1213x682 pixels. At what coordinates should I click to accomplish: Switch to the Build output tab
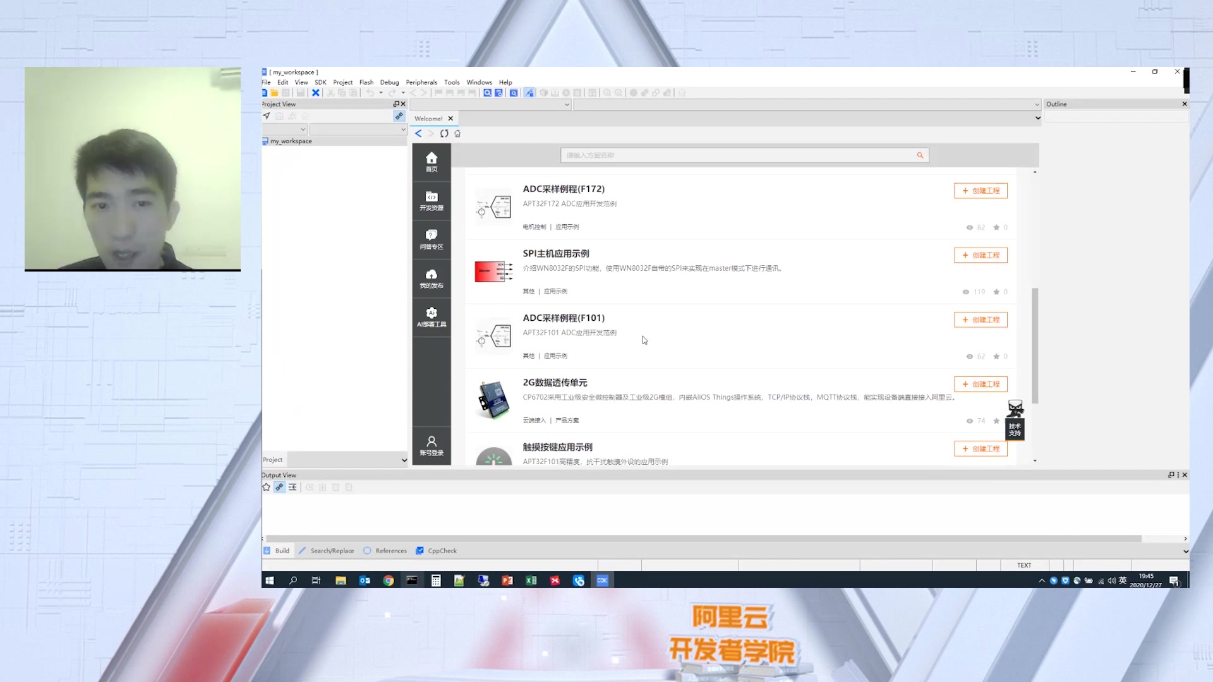[x=277, y=551]
